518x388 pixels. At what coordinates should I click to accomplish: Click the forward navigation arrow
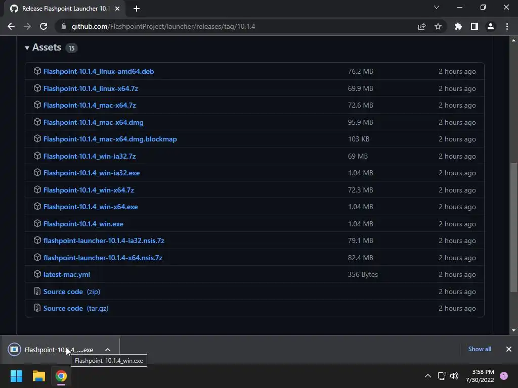(x=27, y=26)
